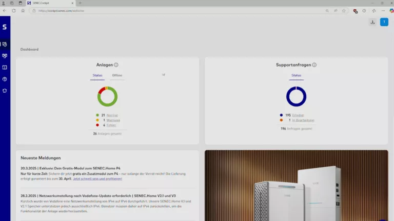394x221 pixels.
Task: Open the workspaces icon in title bar
Action: click(x=12, y=3)
